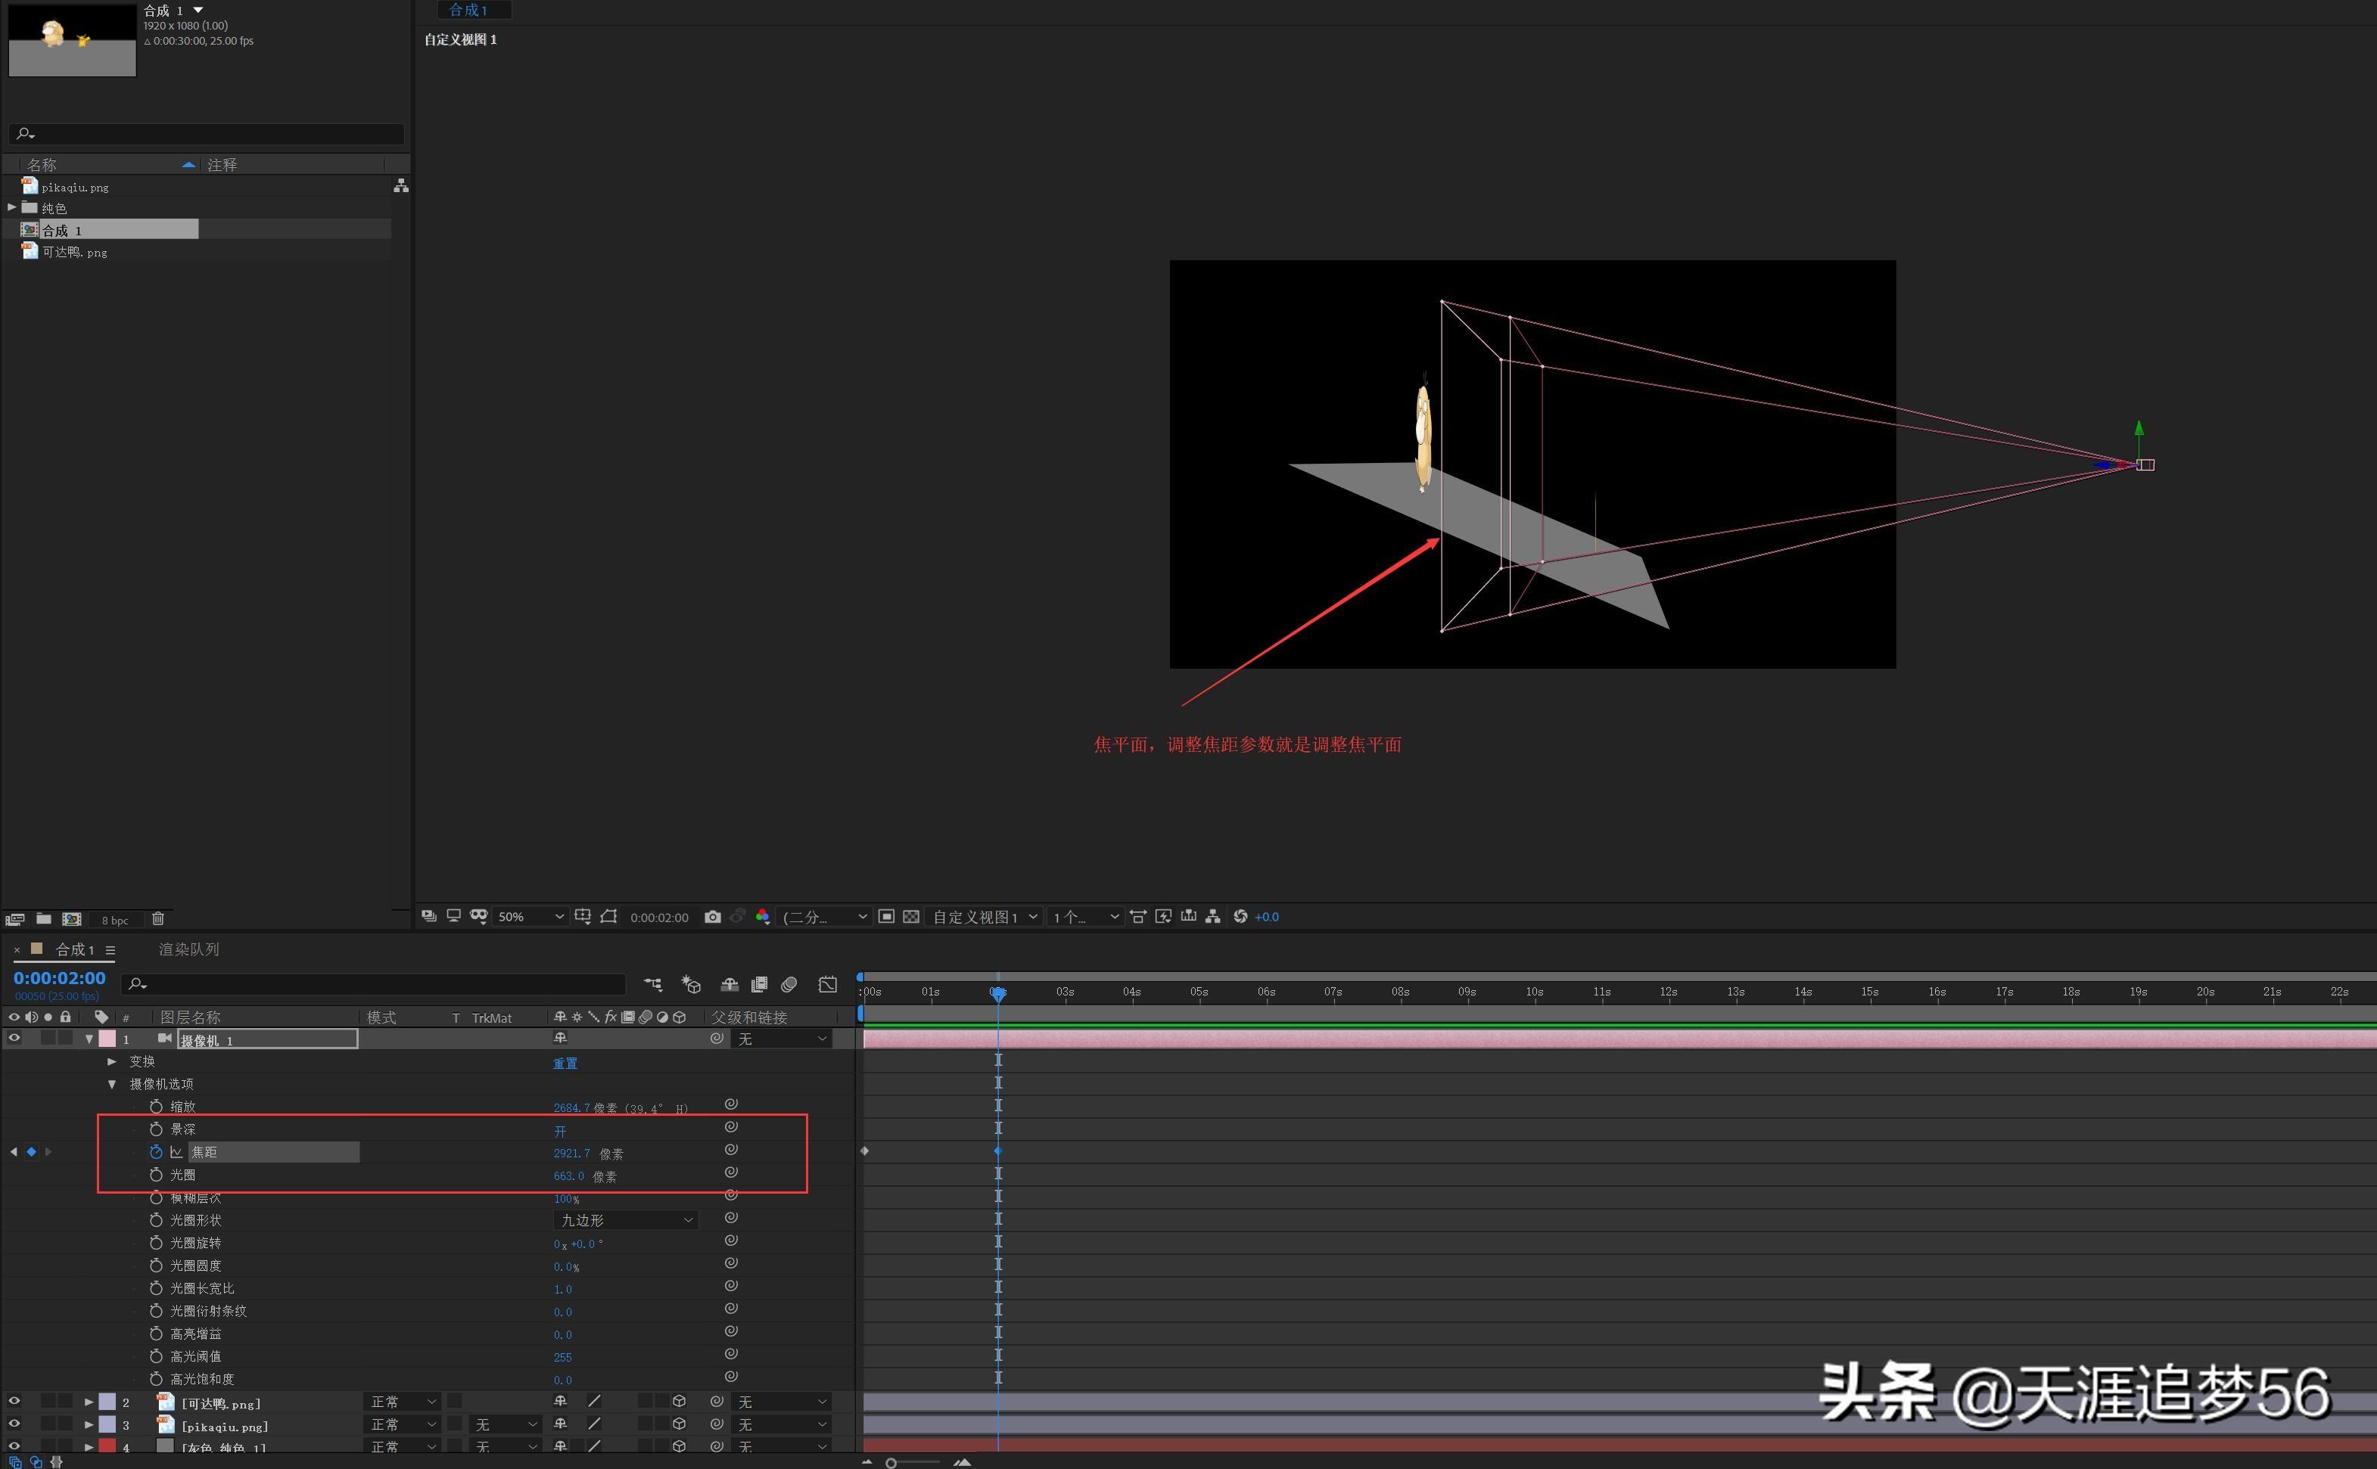Screen dimensions: 2377x1469
Task: Click the 景深 value 开
Action: click(x=560, y=1131)
